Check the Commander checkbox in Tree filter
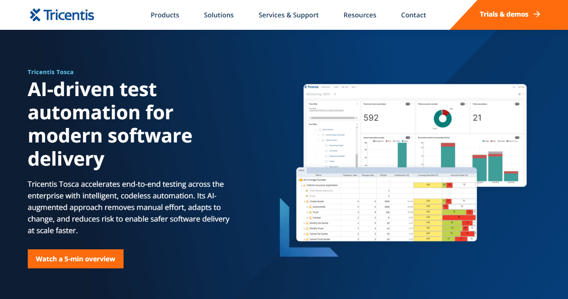 (326, 151)
